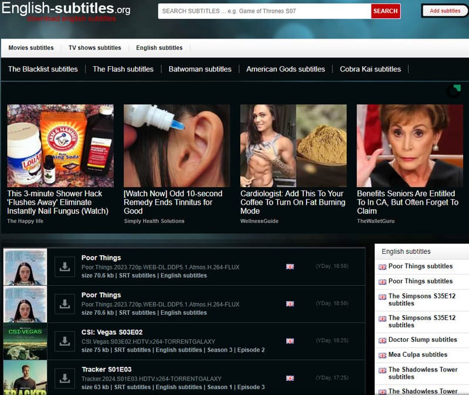Screen dimensions: 469x395
Task: Open English subtitles menu item
Action: (159, 48)
